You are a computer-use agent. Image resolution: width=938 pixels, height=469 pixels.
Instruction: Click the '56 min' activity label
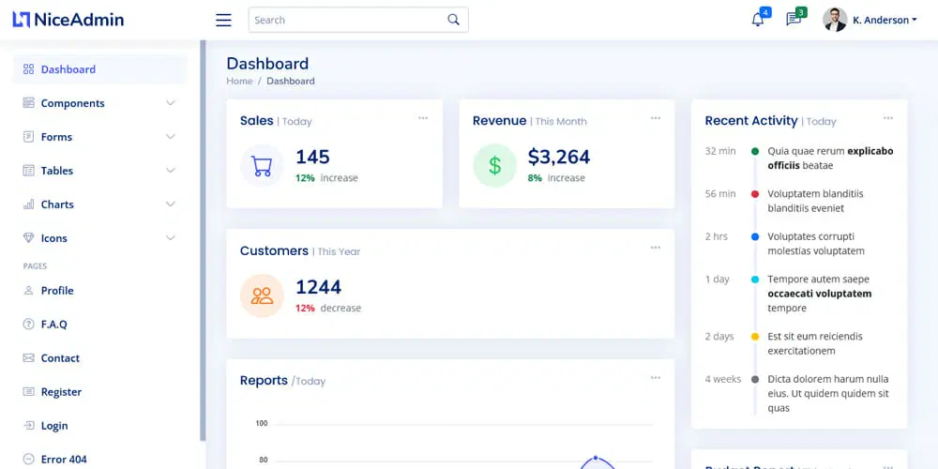(x=720, y=194)
